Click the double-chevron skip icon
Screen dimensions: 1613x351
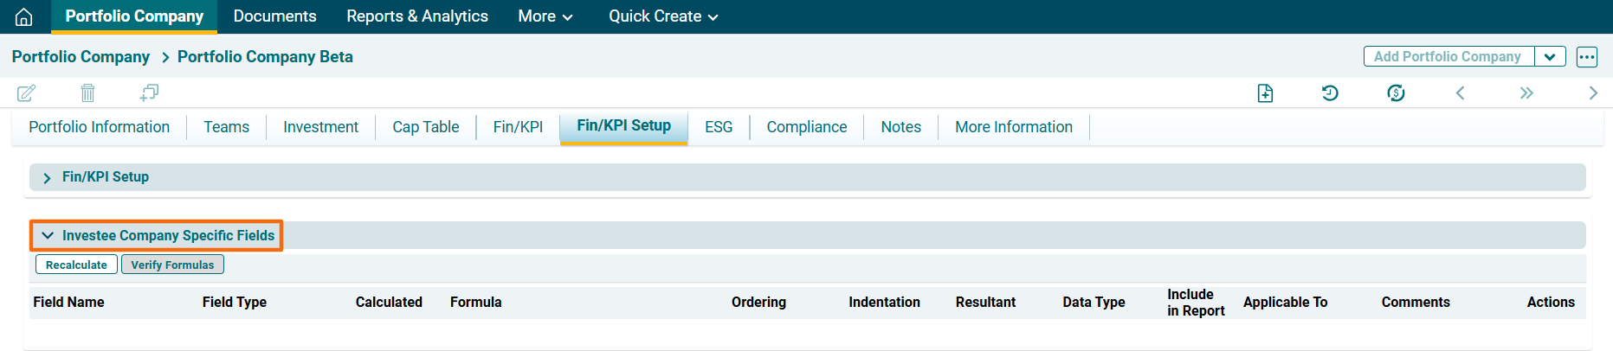coord(1526,93)
